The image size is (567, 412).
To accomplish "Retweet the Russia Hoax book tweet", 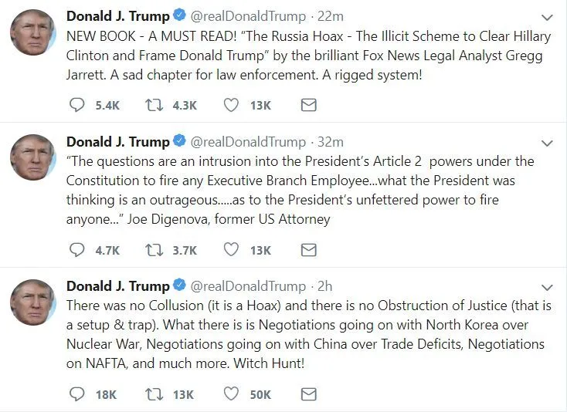I will [154, 105].
